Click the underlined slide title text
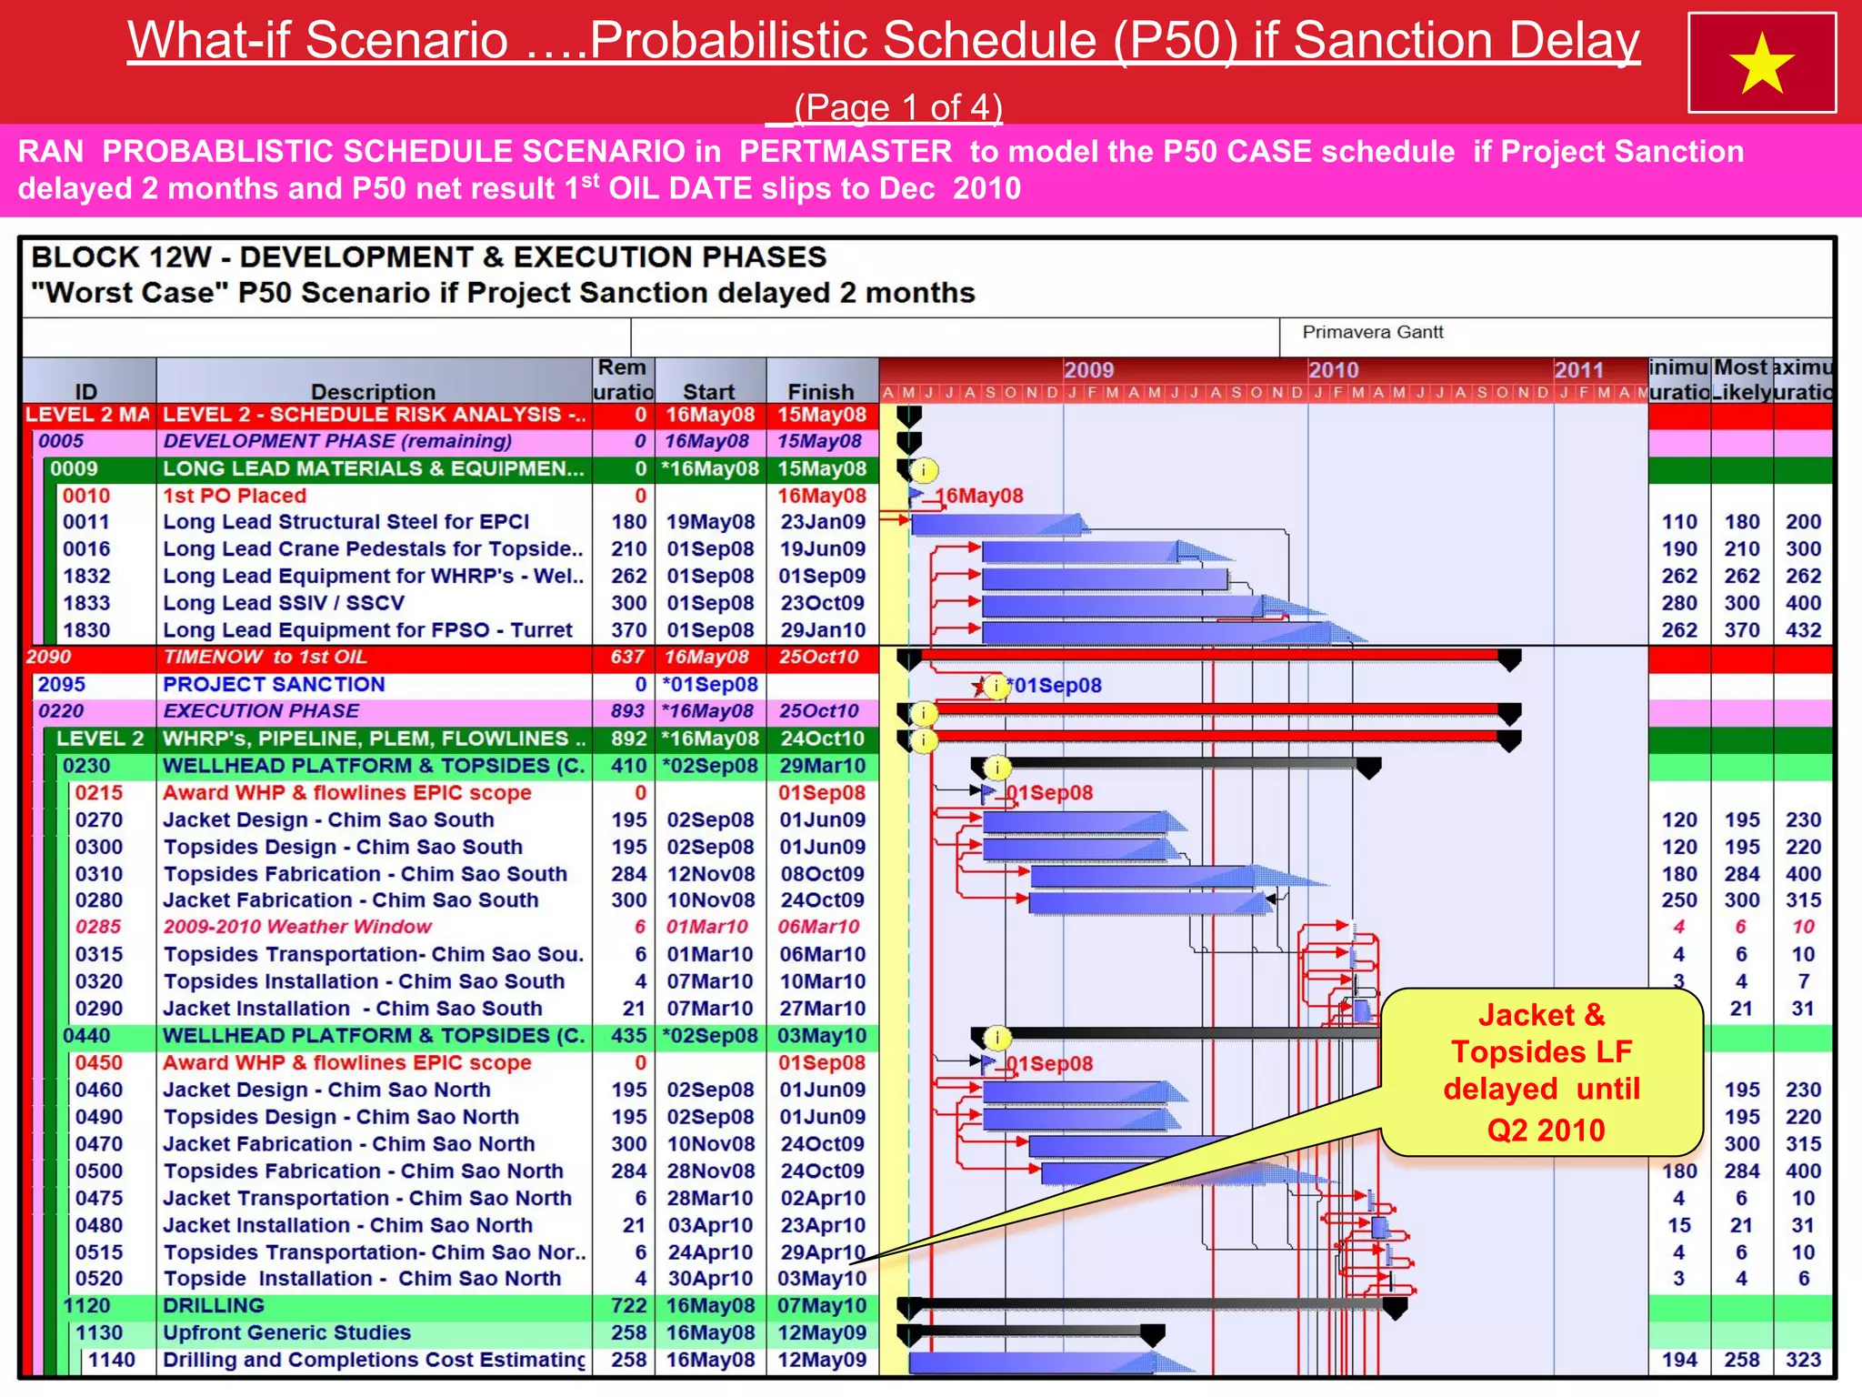Screen dimensions: 1862x1397 pyautogui.click(x=883, y=42)
